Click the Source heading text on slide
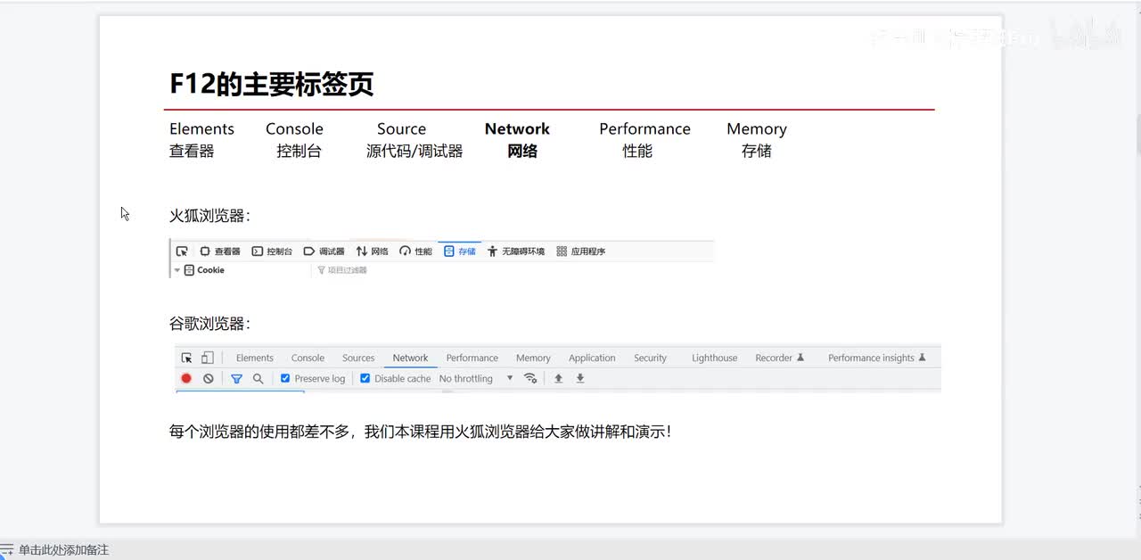Image resolution: width=1141 pixels, height=560 pixels. point(401,128)
